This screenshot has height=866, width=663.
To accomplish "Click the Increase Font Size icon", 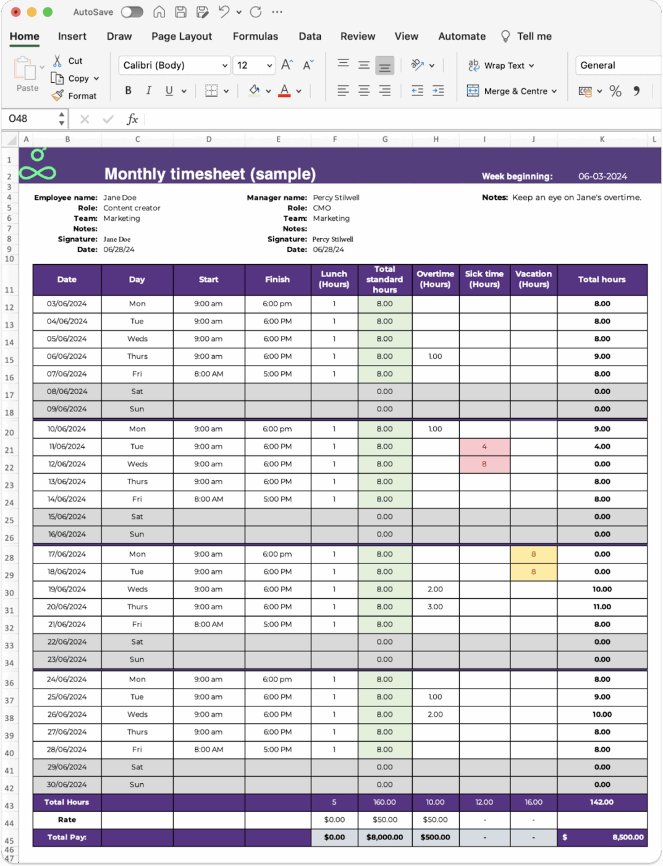I will 285,64.
